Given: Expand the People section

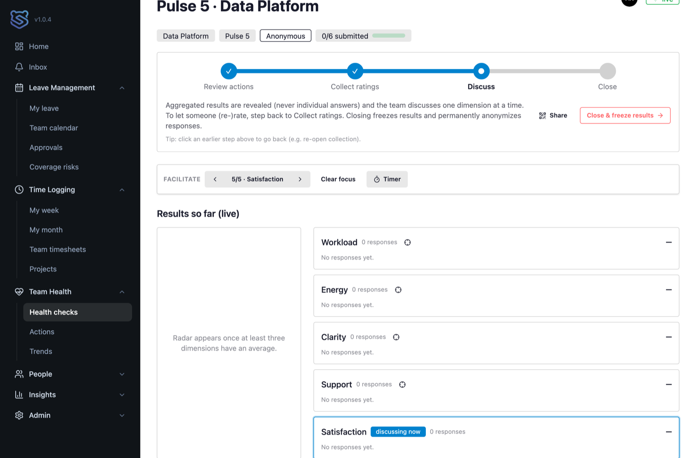Looking at the screenshot, I should 122,374.
